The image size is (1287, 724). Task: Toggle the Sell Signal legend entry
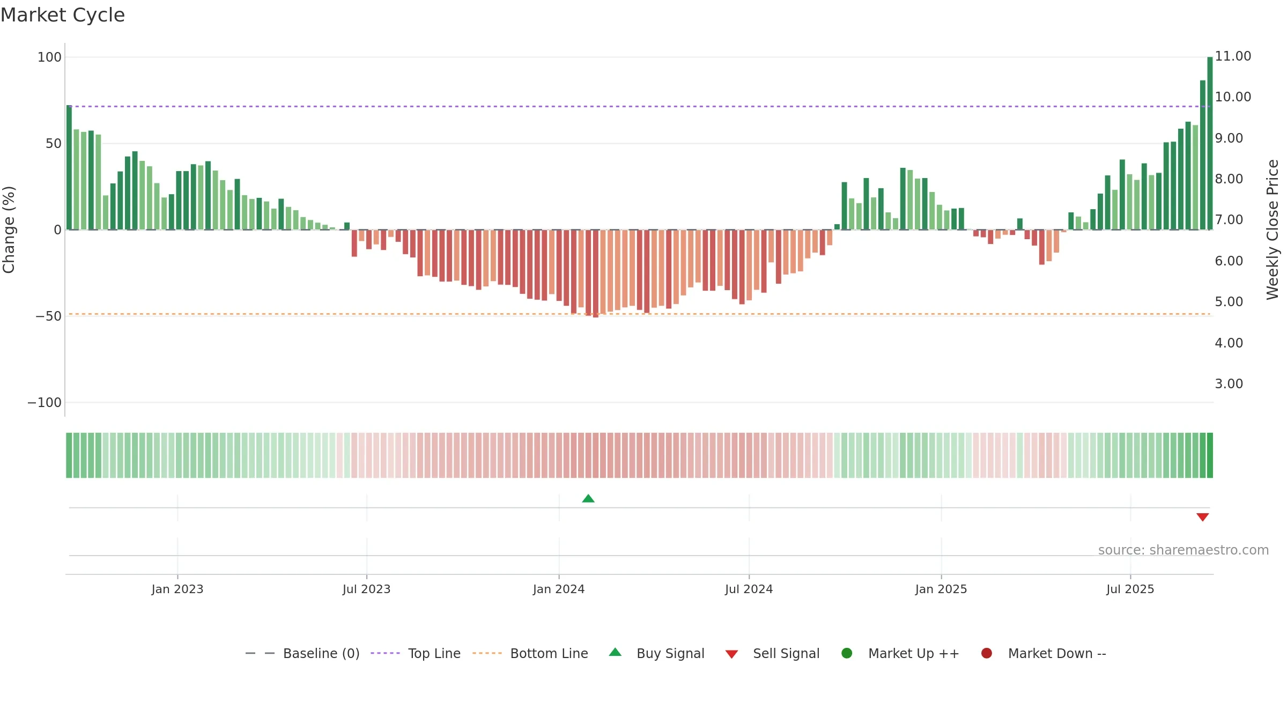coord(772,653)
